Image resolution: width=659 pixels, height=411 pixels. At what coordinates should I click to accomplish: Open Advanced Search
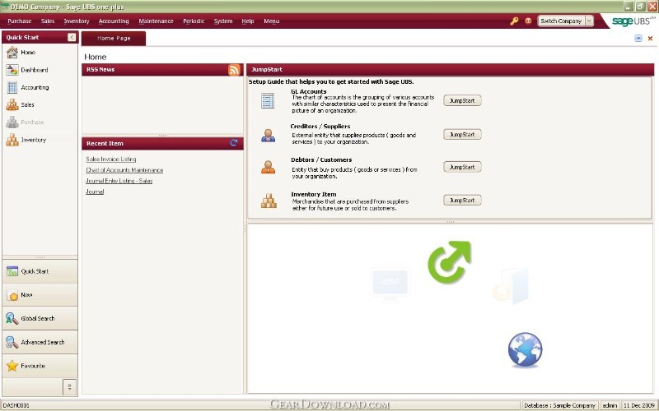pyautogui.click(x=40, y=342)
